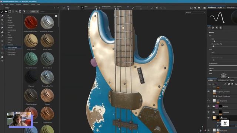
Task: Click the add effect wand icon in Layers
Action: point(226,84)
